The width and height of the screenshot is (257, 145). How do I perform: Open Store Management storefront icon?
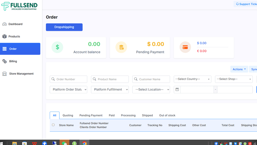pos(4,74)
